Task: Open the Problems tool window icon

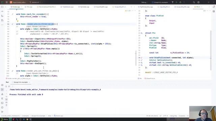Action: 2,108
